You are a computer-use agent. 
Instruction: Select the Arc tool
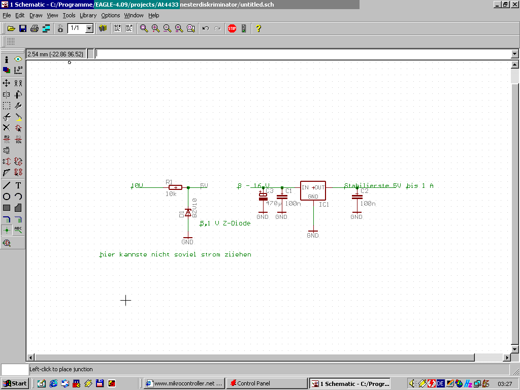[18, 197]
